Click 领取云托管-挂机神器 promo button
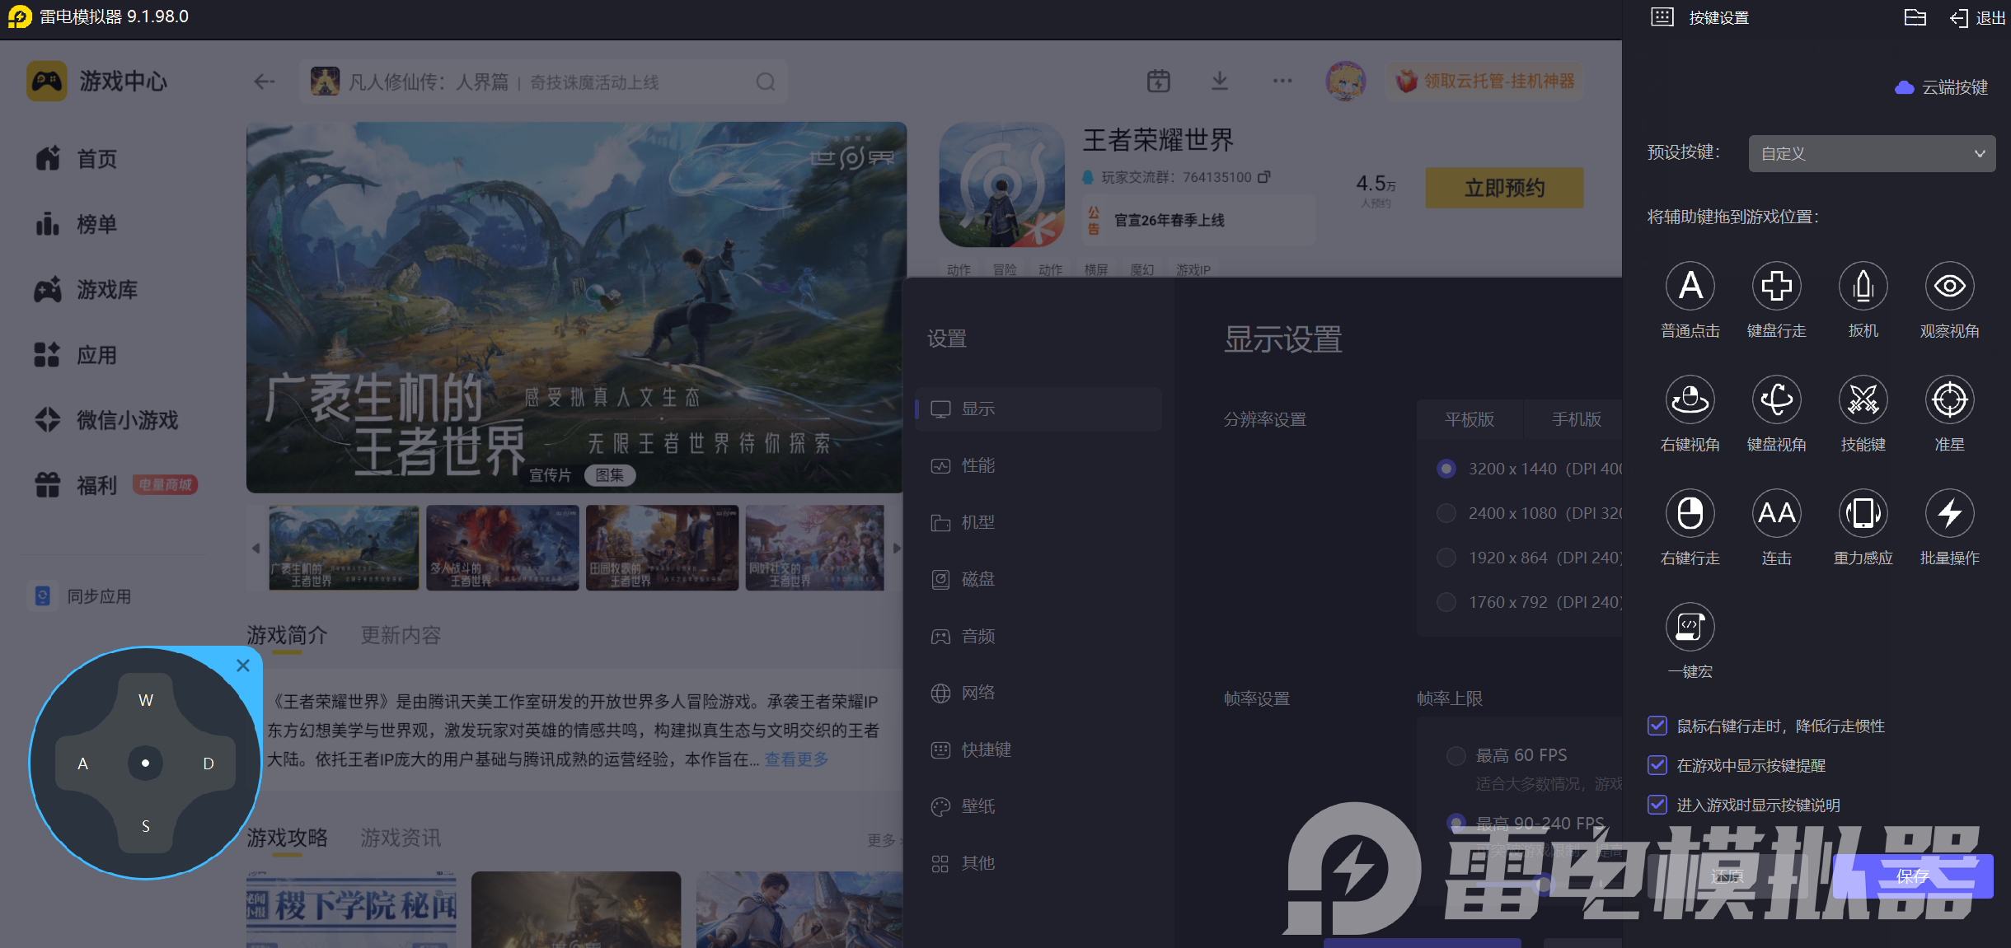The image size is (2011, 948). coord(1484,81)
